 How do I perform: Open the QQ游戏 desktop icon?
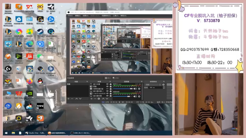[x=30, y=107]
